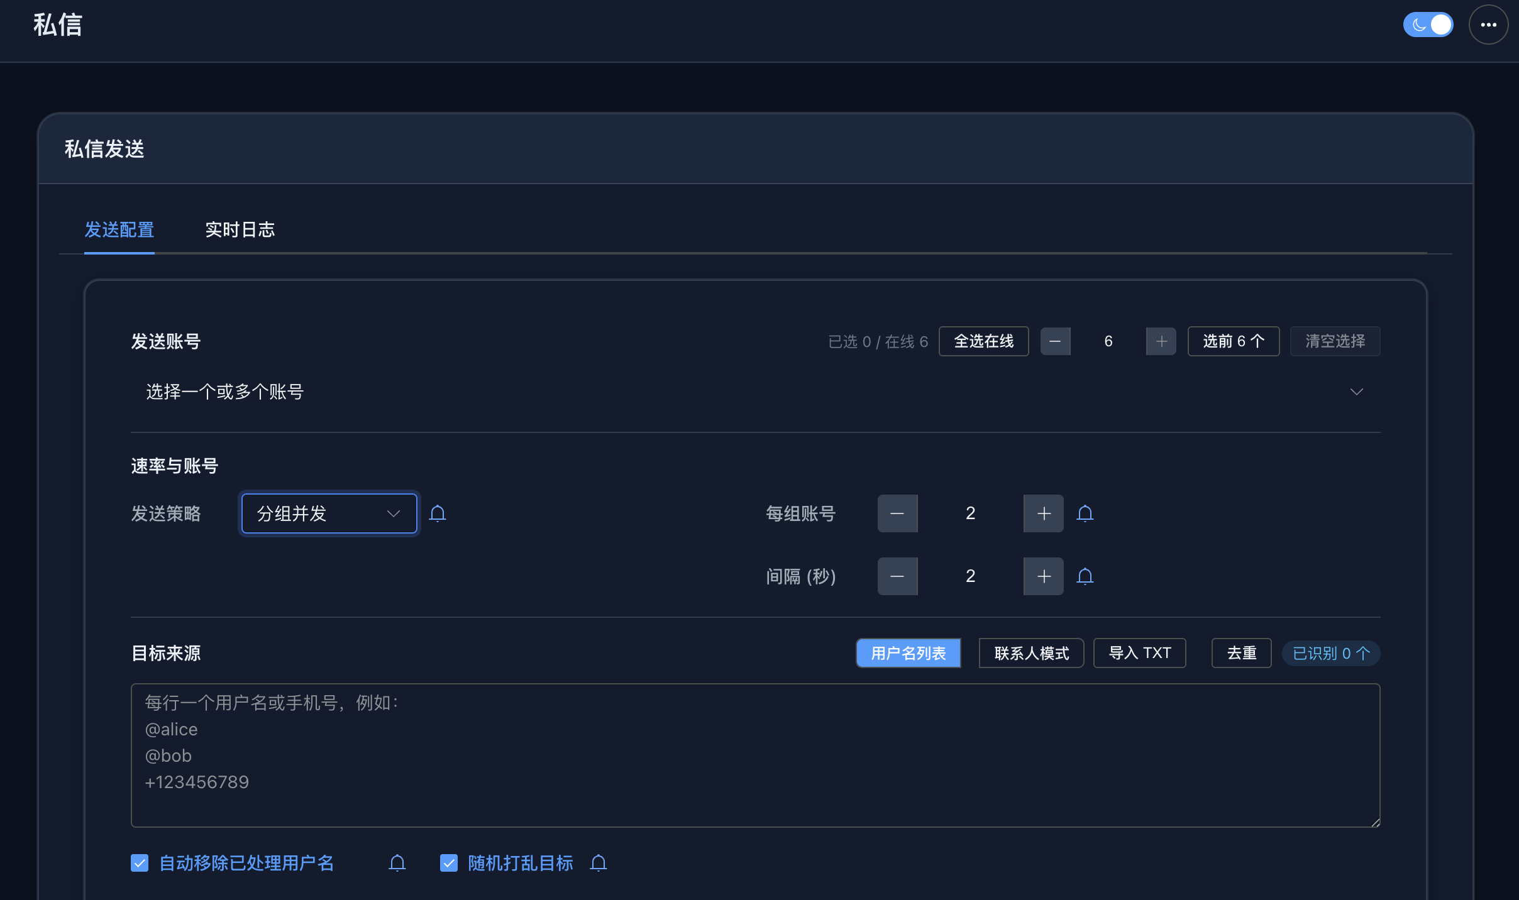This screenshot has height=900, width=1519.
Task: Click the bell icon beside 发送策略 dropdown
Action: click(x=437, y=513)
